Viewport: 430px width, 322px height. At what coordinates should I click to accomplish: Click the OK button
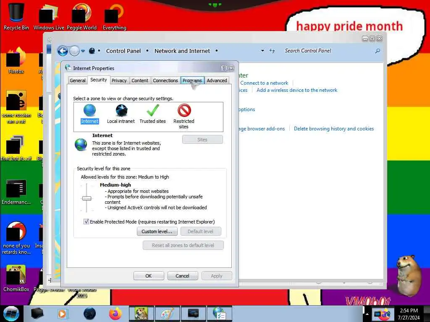coord(149,276)
